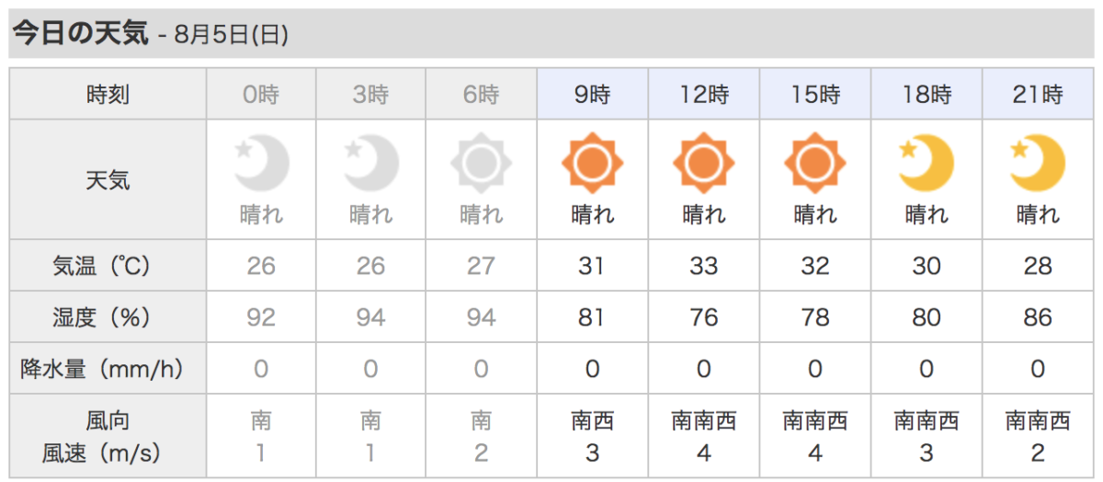
Task: Click the gray moon icon at 0時
Action: tap(262, 164)
